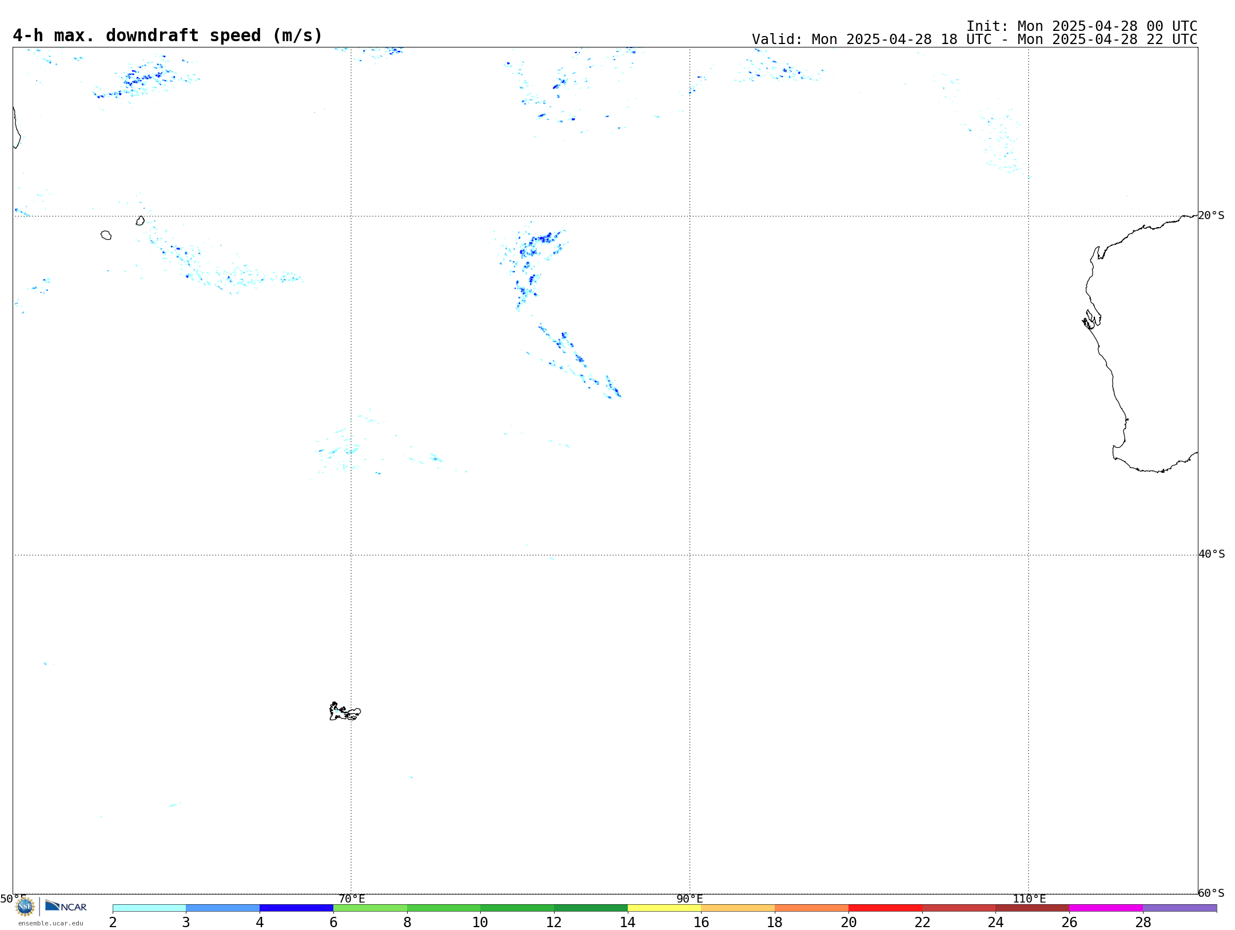Click the 20°S latitude label
This screenshot has width=1235, height=930.
[1212, 216]
